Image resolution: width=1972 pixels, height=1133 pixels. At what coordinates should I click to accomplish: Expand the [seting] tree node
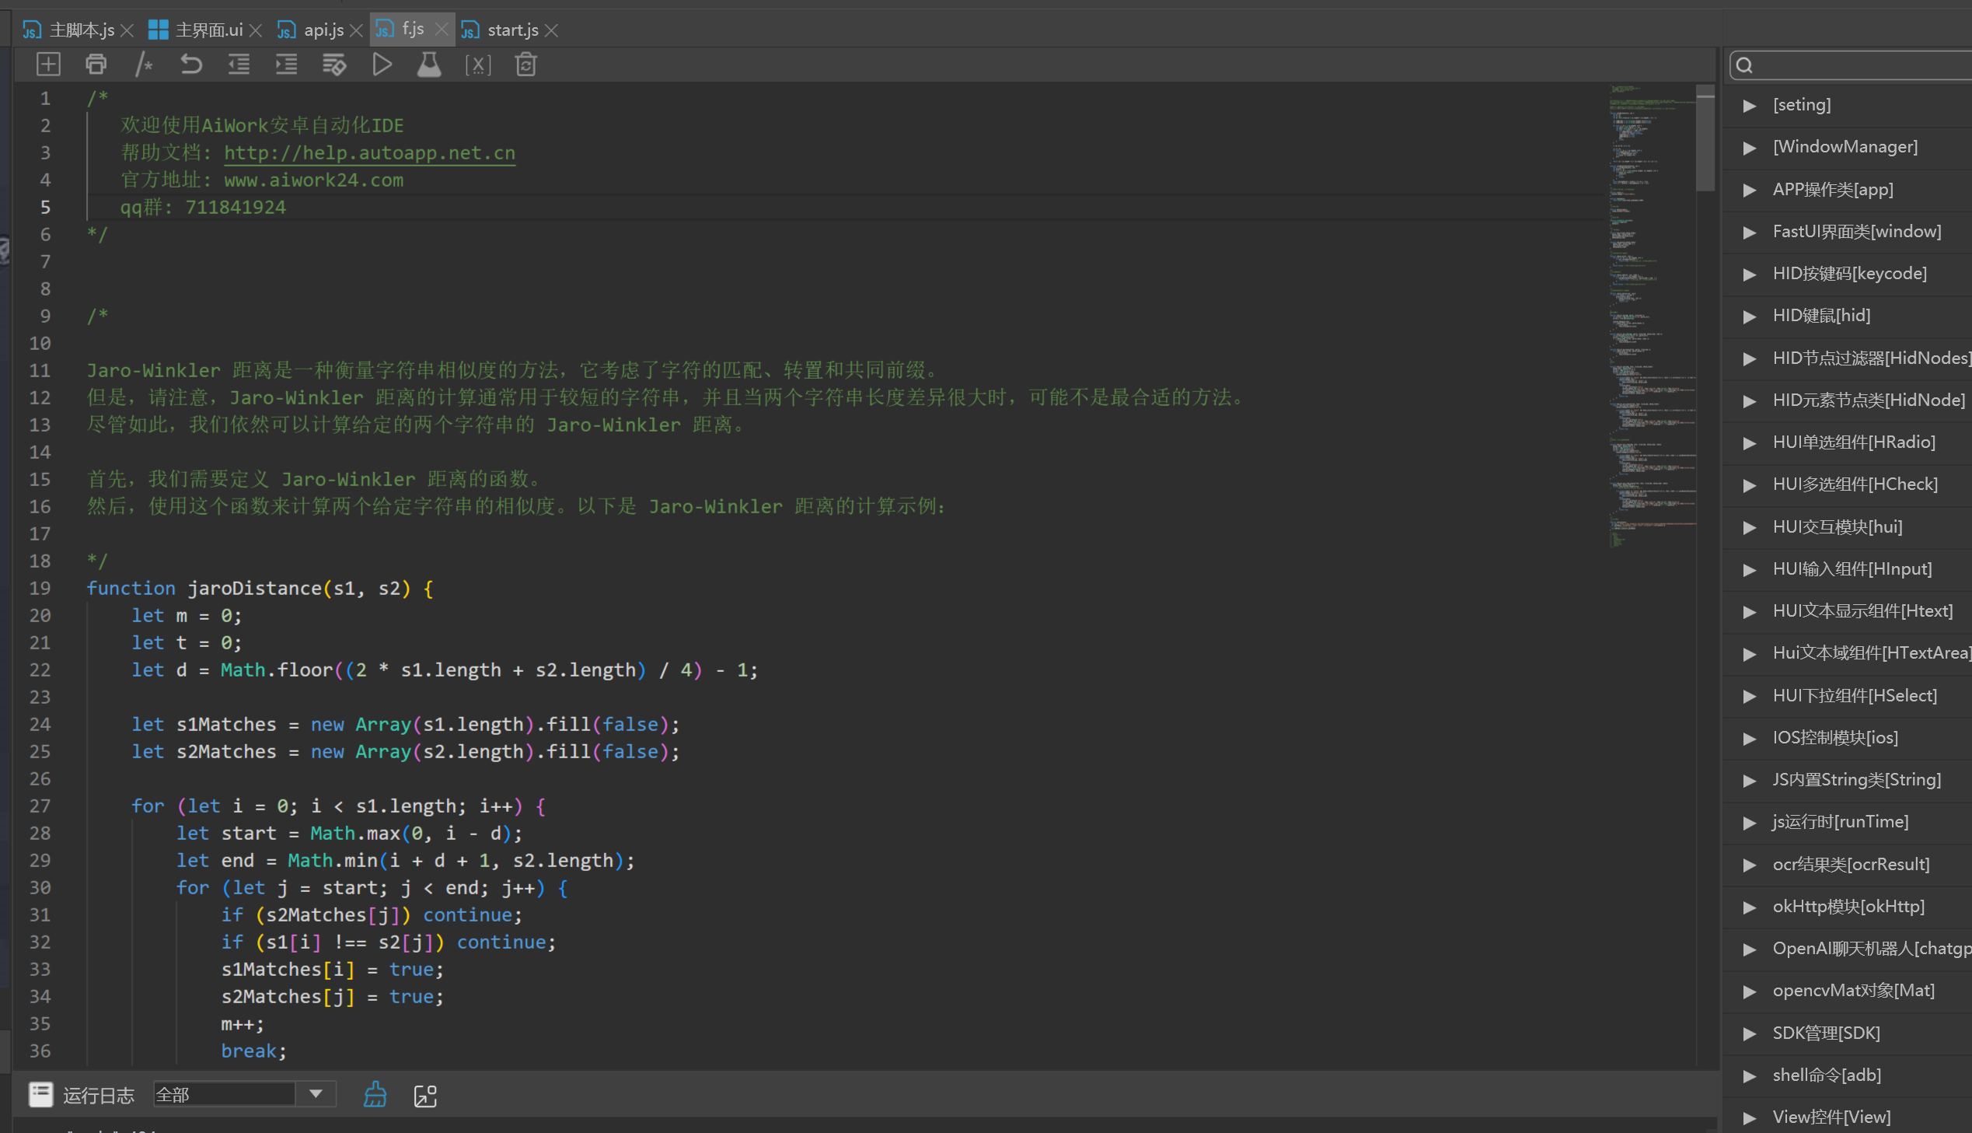tap(1750, 105)
